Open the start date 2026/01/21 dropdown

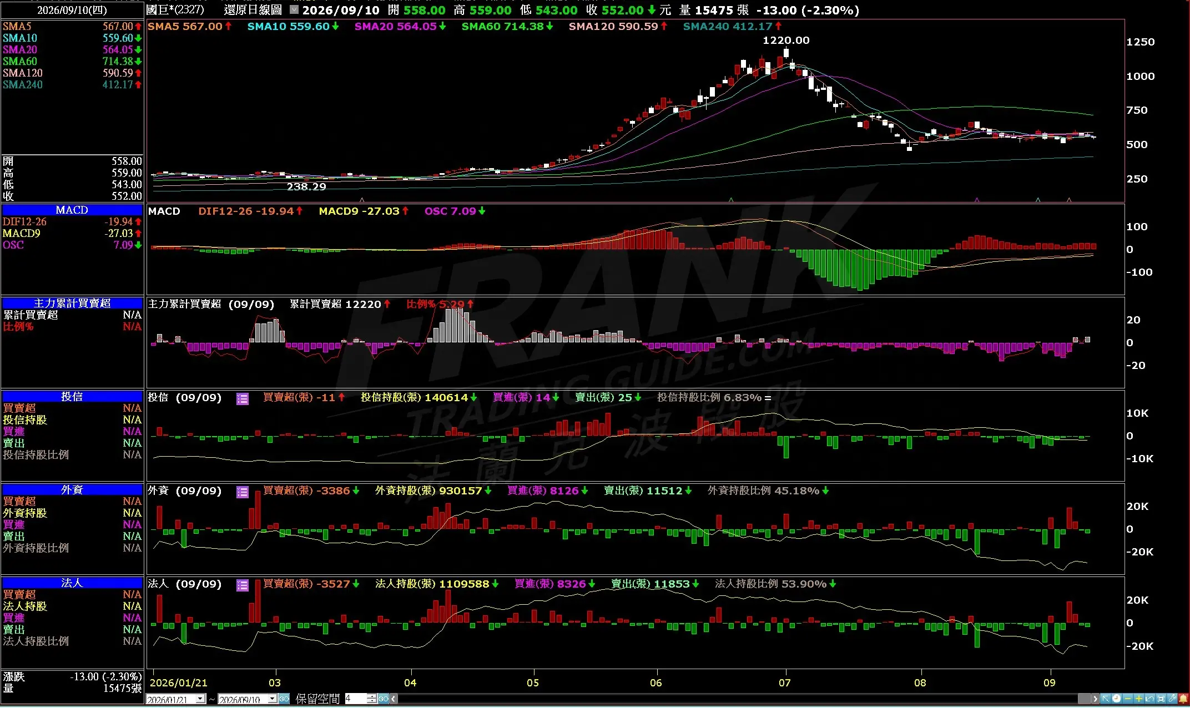[x=200, y=699]
